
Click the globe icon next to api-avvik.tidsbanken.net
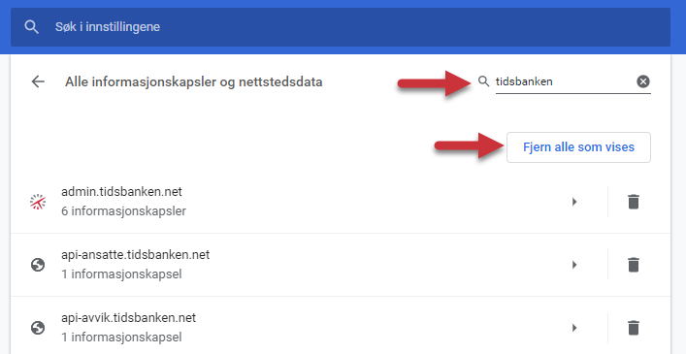(x=38, y=328)
